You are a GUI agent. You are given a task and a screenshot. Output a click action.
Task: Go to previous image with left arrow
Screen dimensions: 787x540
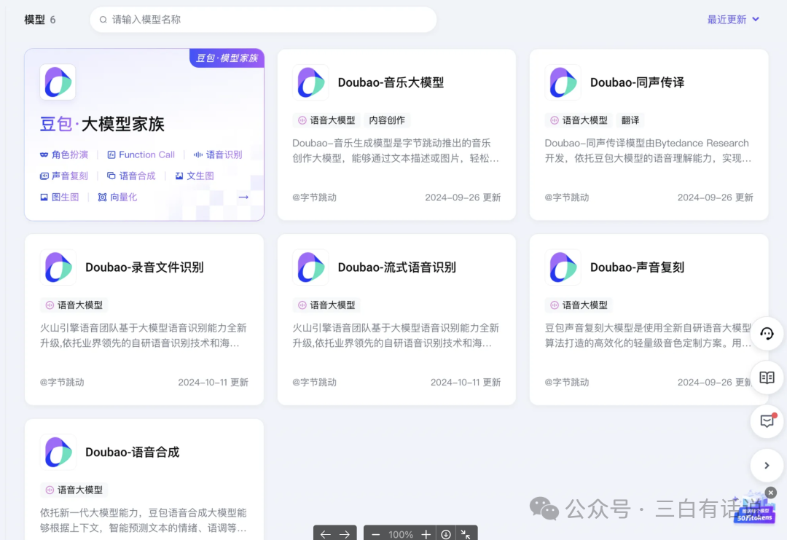coord(325,534)
